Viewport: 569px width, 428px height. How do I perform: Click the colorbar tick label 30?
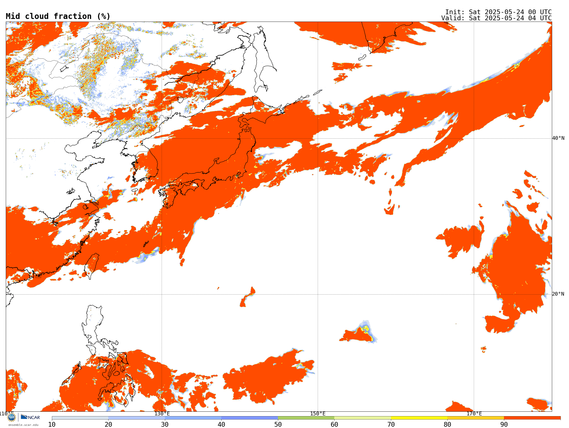[x=165, y=425]
